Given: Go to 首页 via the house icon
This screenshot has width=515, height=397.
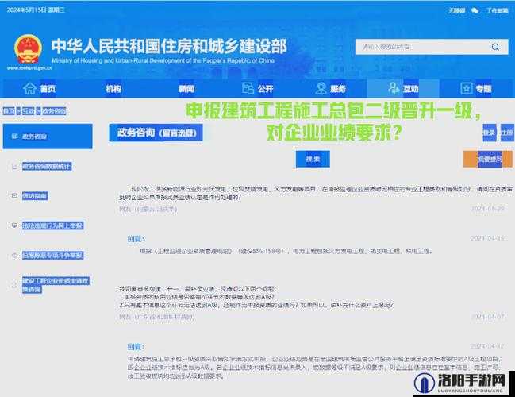Looking at the screenshot, I should coord(29,88).
